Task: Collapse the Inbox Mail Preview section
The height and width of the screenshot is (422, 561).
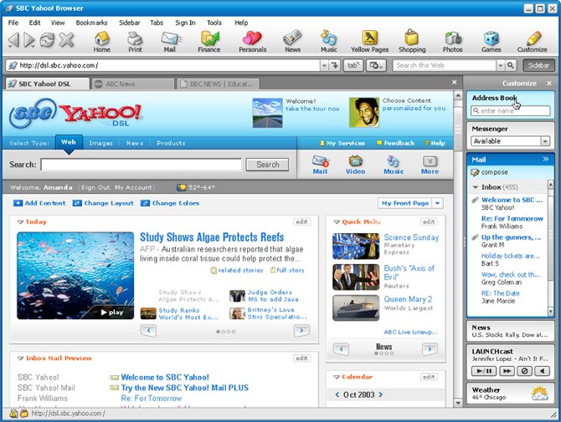Action: 20,358
